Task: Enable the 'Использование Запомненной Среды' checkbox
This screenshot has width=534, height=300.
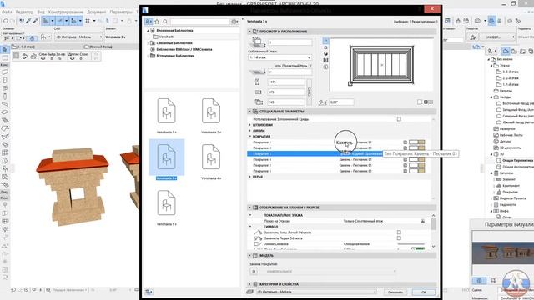Action: [399, 119]
